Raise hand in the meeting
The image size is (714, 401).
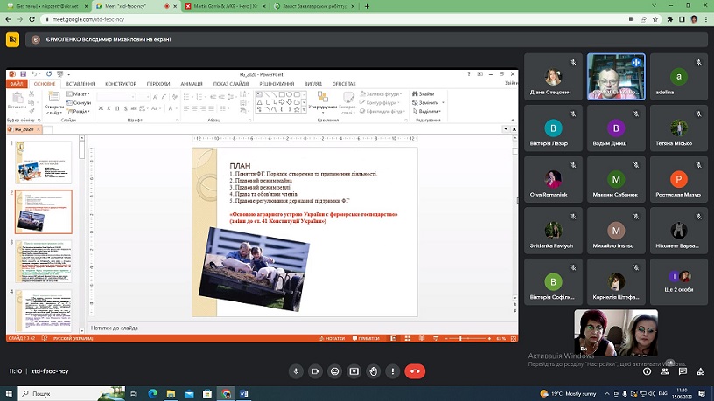(374, 371)
